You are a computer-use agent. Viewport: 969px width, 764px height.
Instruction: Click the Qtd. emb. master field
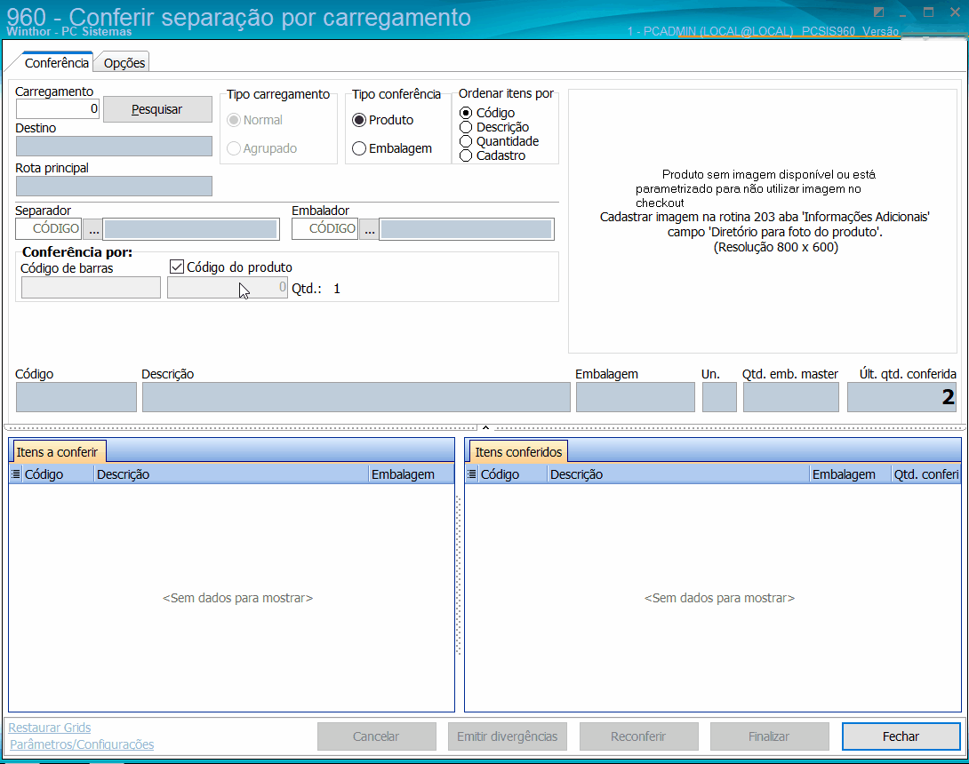(791, 397)
